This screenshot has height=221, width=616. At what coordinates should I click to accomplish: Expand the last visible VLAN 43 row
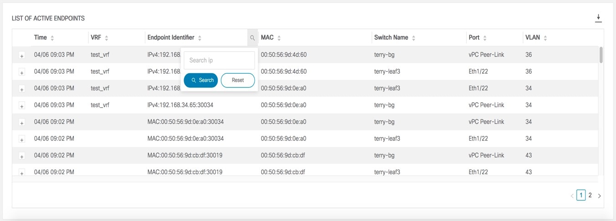(21, 173)
